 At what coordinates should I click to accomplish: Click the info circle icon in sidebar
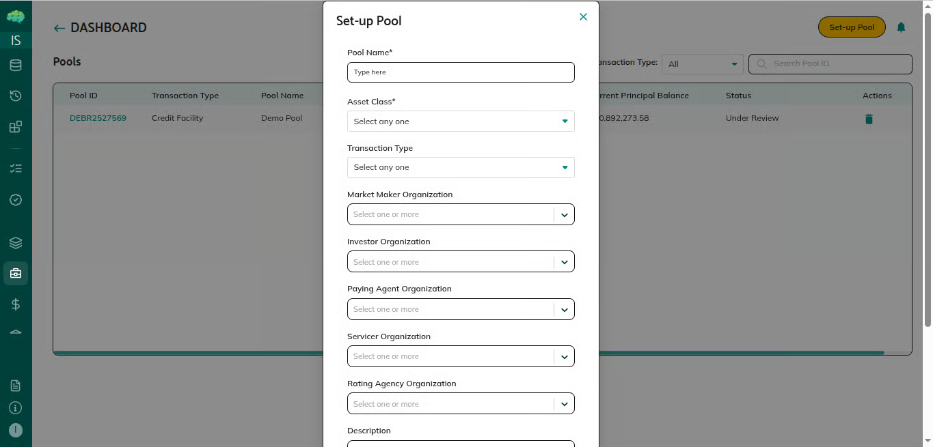[16, 408]
